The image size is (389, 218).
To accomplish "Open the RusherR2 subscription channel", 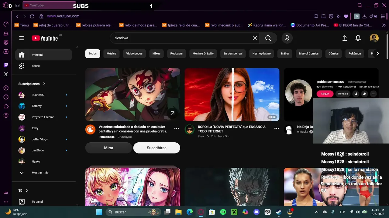I will pos(43,95).
